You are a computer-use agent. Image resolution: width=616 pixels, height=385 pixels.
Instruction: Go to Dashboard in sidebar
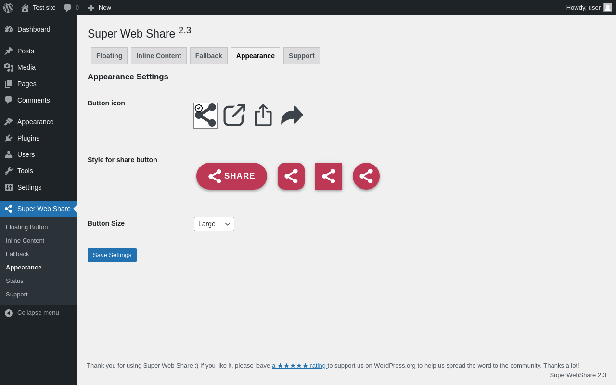click(x=38, y=29)
